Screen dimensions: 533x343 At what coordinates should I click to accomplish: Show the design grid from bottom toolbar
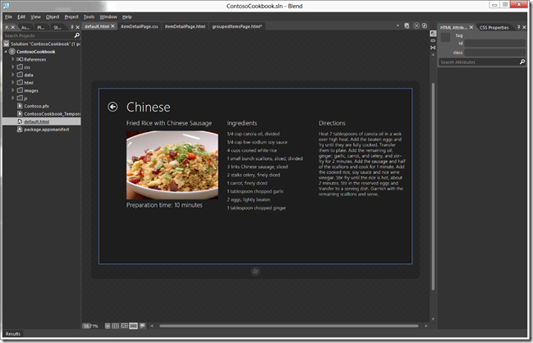point(115,326)
